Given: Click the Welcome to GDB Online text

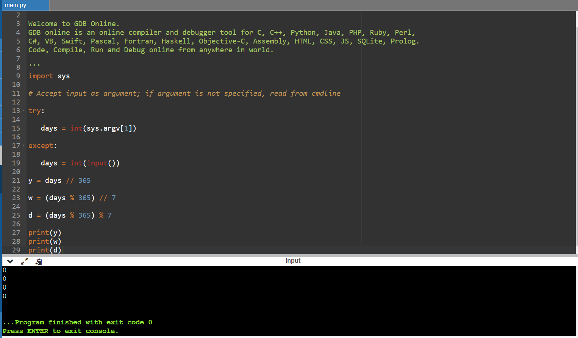Looking at the screenshot, I should pyautogui.click(x=73, y=24).
